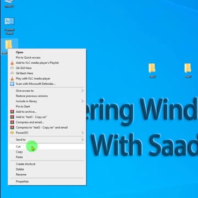Viewport: 198px width, 198px height.
Task: Expand the PowerISO submenu
Action: [47, 133]
